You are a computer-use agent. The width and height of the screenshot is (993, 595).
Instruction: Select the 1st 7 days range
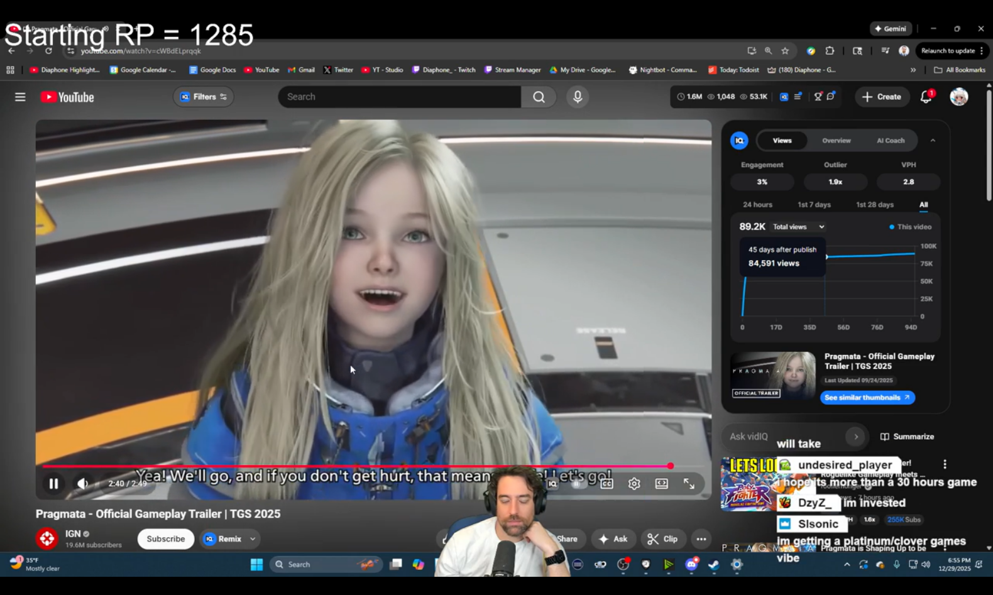814,205
